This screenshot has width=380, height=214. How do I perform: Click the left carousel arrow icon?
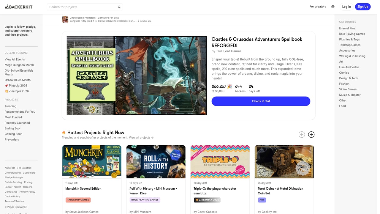click(302, 134)
